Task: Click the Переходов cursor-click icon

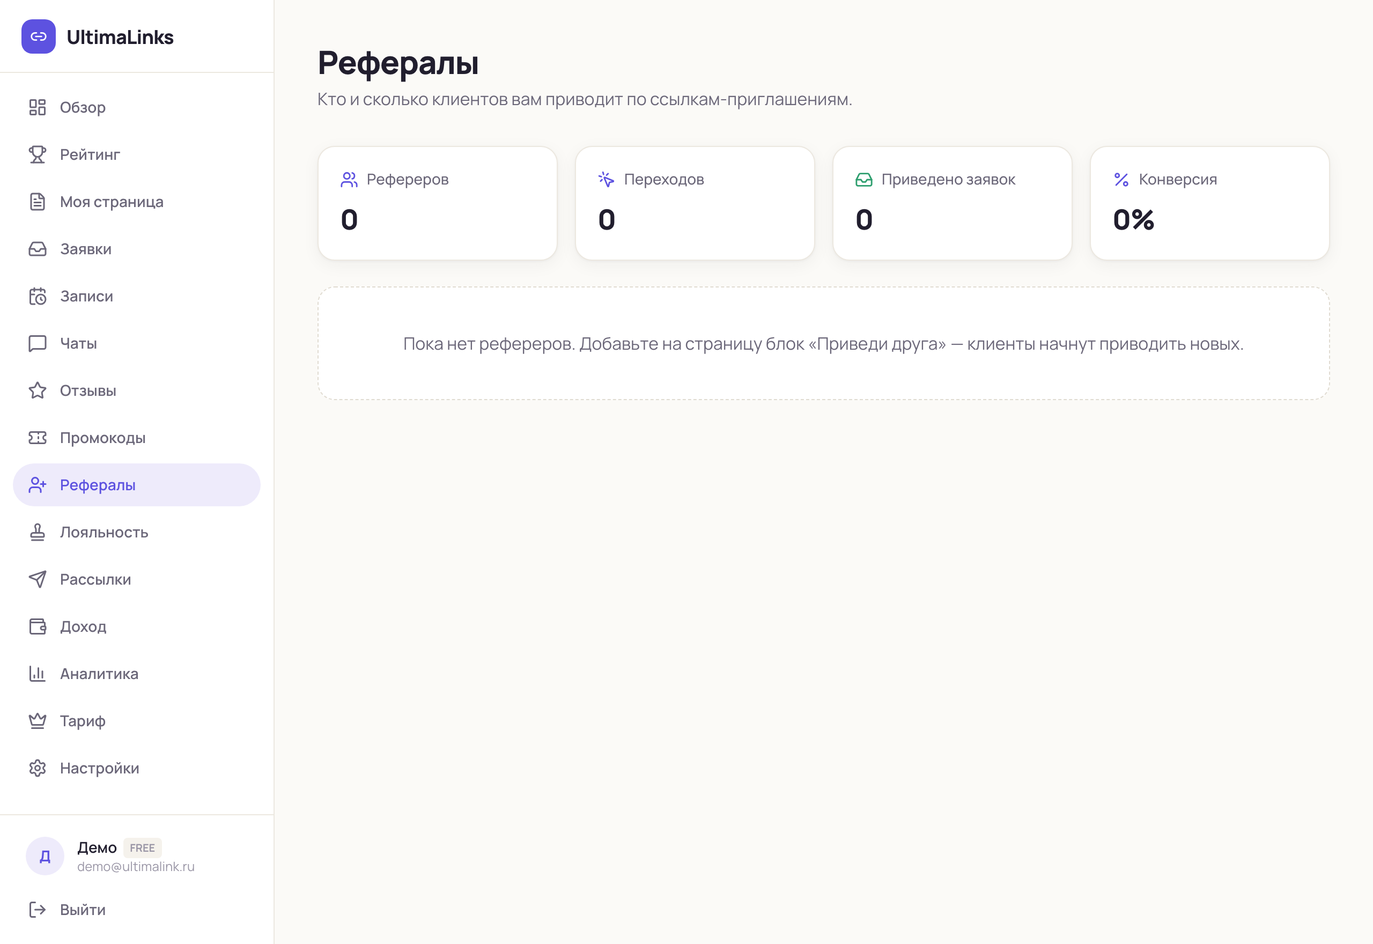Action: pos(606,179)
